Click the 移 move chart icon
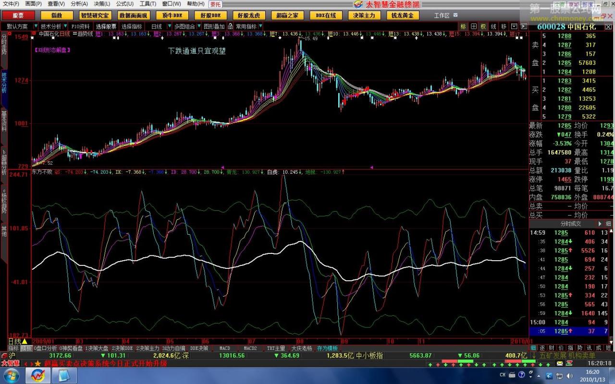The height and width of the screenshot is (384, 615). tap(504, 26)
